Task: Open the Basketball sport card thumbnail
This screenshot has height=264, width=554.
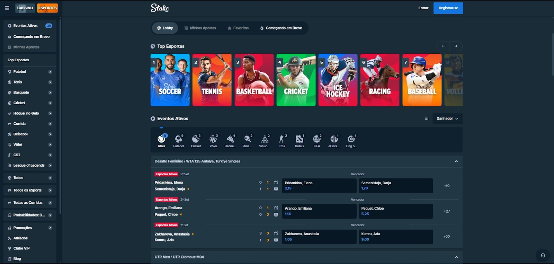Action: point(254,80)
